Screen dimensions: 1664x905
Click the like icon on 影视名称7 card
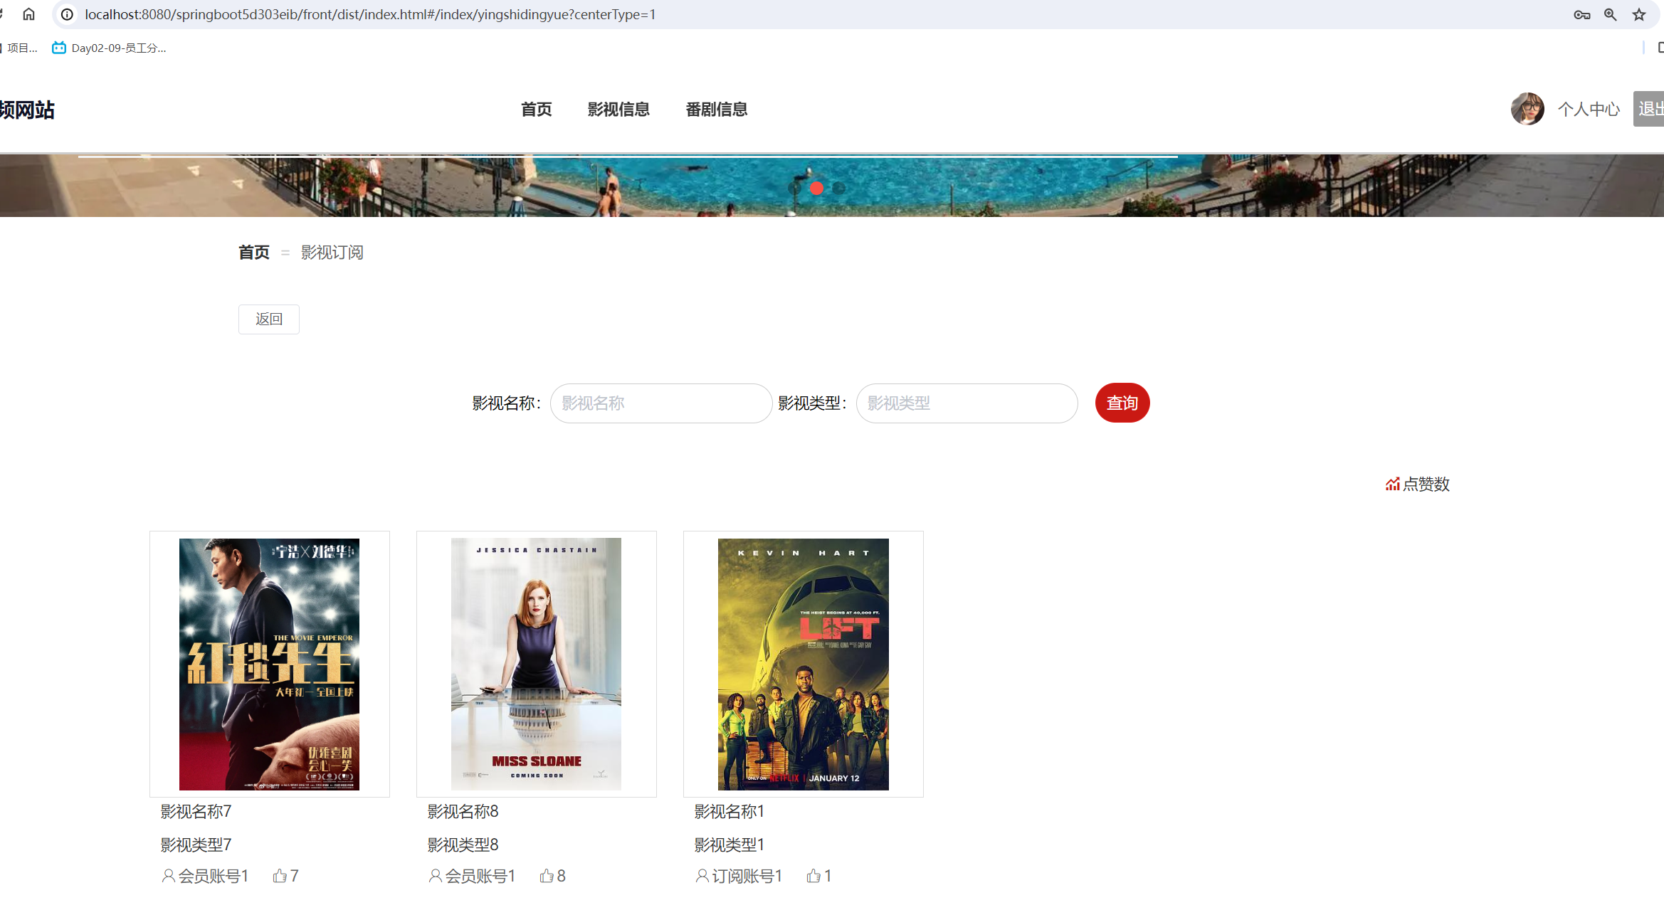coord(280,875)
